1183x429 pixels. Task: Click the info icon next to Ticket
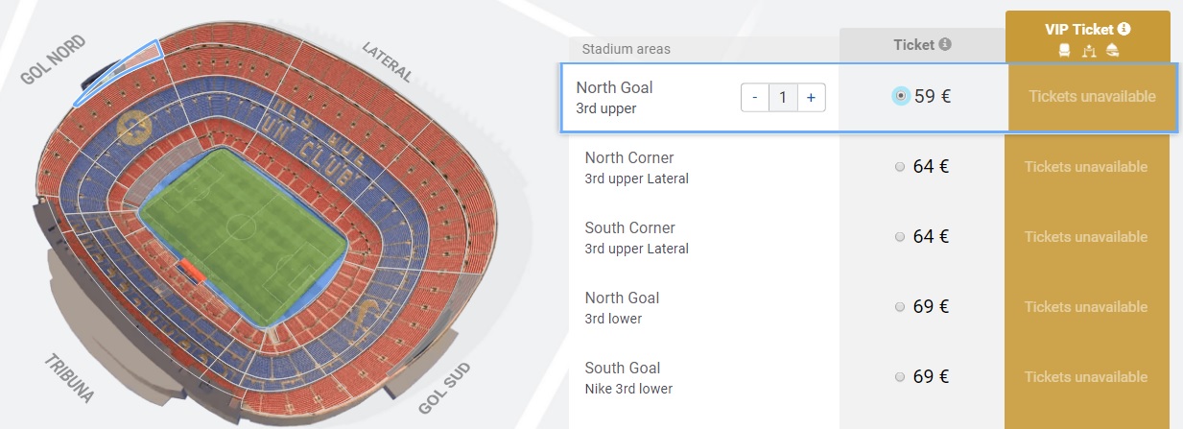(945, 44)
